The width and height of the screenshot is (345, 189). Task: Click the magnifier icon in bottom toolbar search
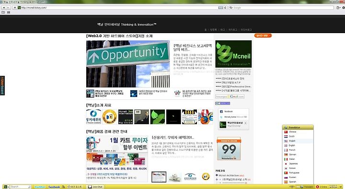[30, 187]
